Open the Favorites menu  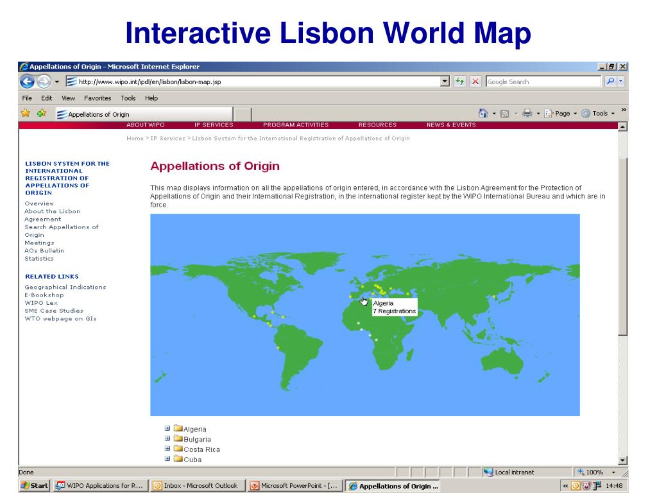(98, 98)
